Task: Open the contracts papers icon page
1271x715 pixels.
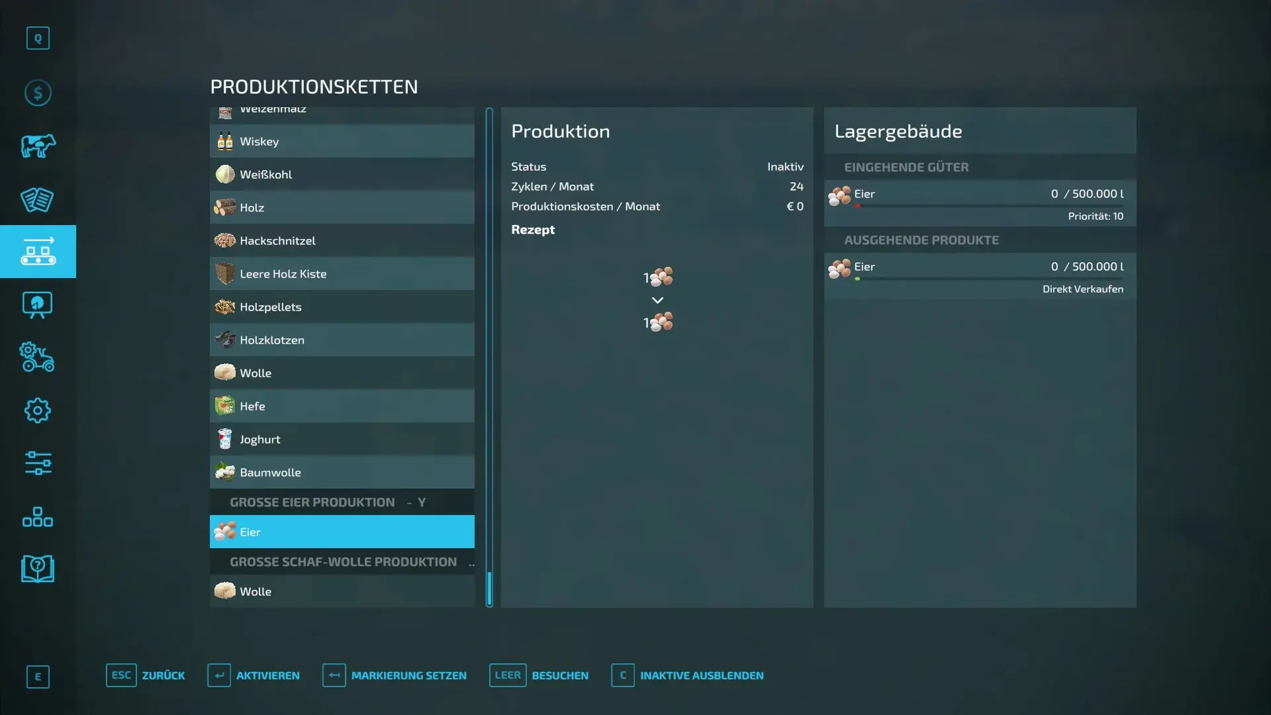Action: coord(38,199)
